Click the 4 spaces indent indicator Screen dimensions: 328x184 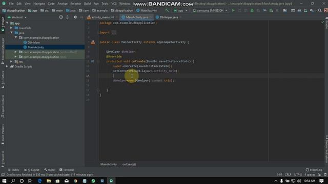(310, 175)
